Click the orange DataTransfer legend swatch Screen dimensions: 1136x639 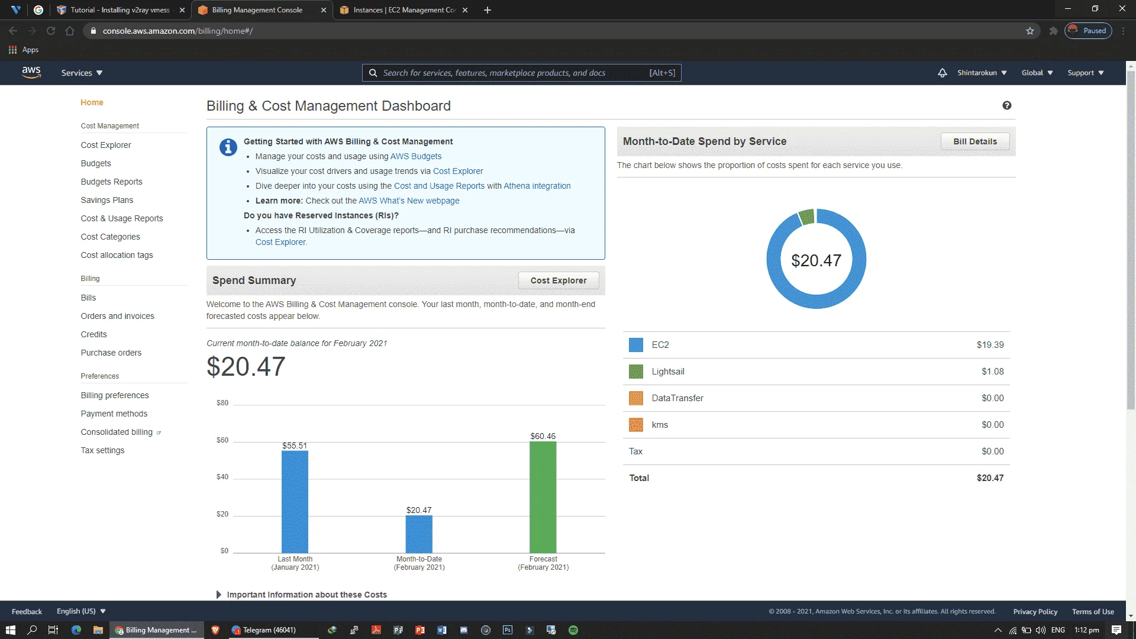pos(636,398)
